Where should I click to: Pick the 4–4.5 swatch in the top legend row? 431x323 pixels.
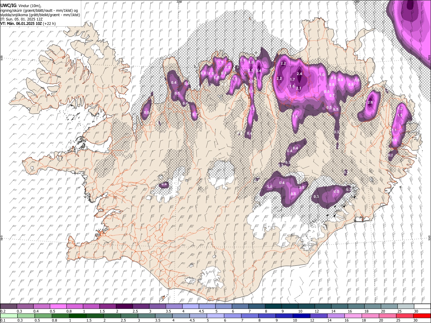(x=190, y=307)
